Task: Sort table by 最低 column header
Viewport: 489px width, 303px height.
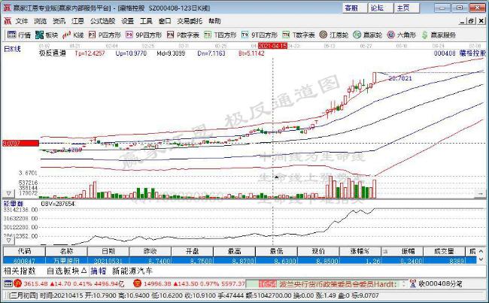Action: [x=276, y=251]
